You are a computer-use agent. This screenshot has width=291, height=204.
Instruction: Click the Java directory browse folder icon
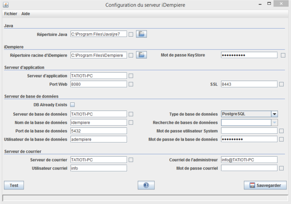pyautogui.click(x=141, y=34)
